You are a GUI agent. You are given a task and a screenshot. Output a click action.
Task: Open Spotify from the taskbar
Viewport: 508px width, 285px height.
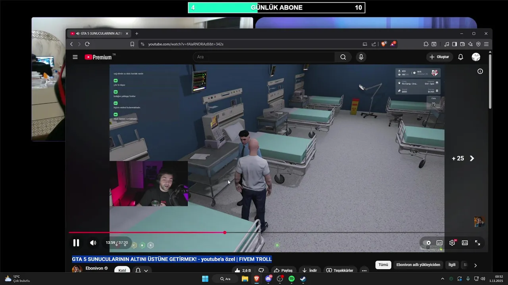[x=291, y=279]
